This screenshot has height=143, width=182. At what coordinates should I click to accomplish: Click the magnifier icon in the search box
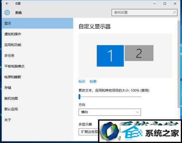[x=174, y=12]
